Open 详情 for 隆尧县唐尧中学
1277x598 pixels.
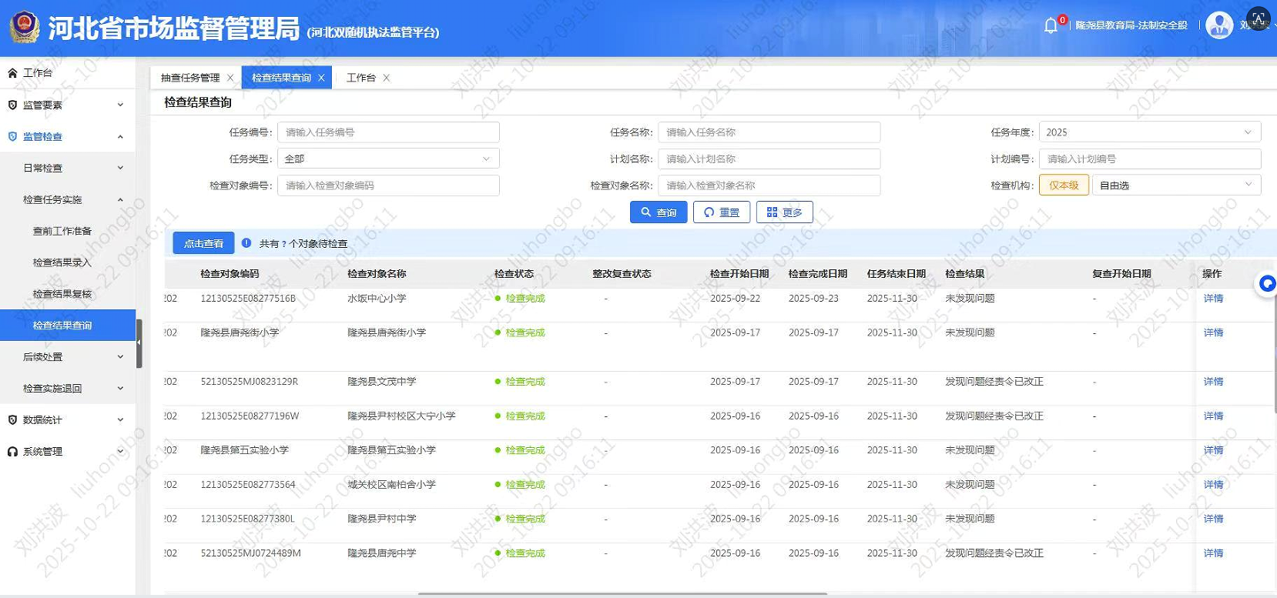click(1213, 553)
